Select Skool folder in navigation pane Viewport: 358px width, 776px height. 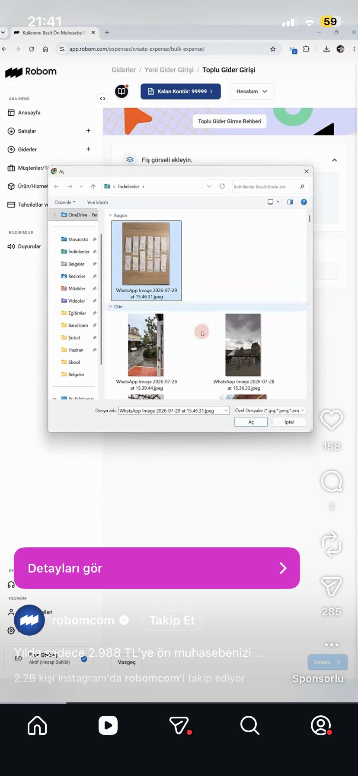pos(74,362)
